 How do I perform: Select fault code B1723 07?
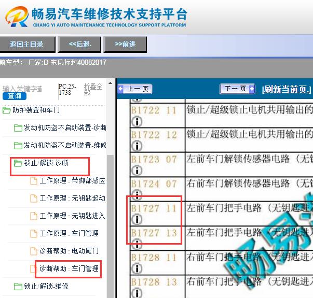pos(154,160)
